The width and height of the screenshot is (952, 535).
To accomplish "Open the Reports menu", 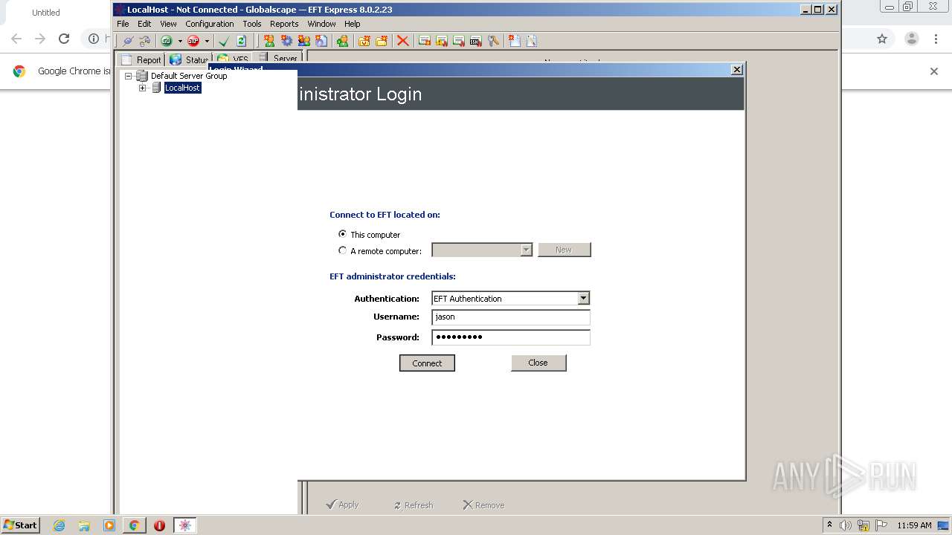I will [284, 24].
